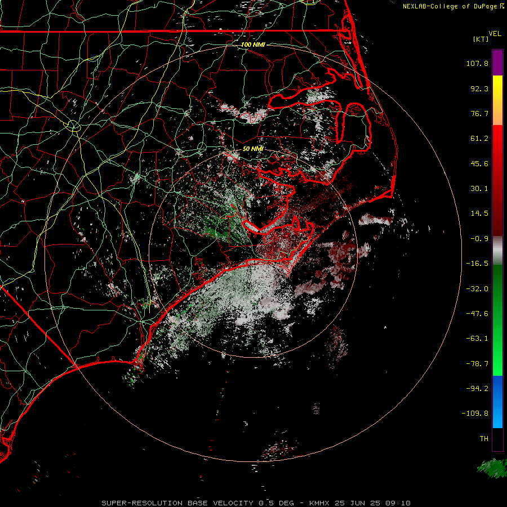
Task: Select the -32.0 legend value
Action: coord(477,289)
